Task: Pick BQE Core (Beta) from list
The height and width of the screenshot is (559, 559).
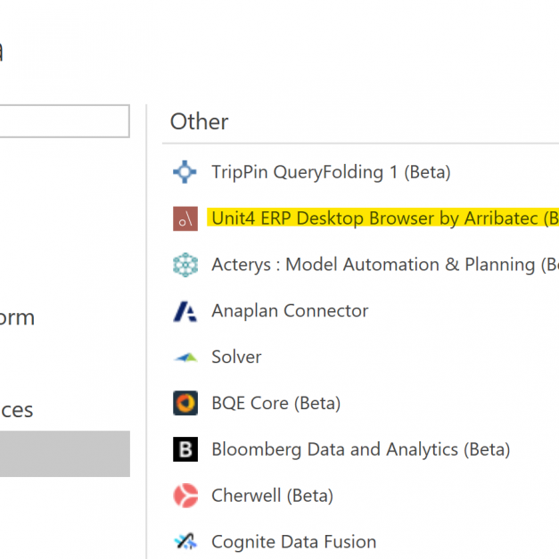Action: pos(276,403)
